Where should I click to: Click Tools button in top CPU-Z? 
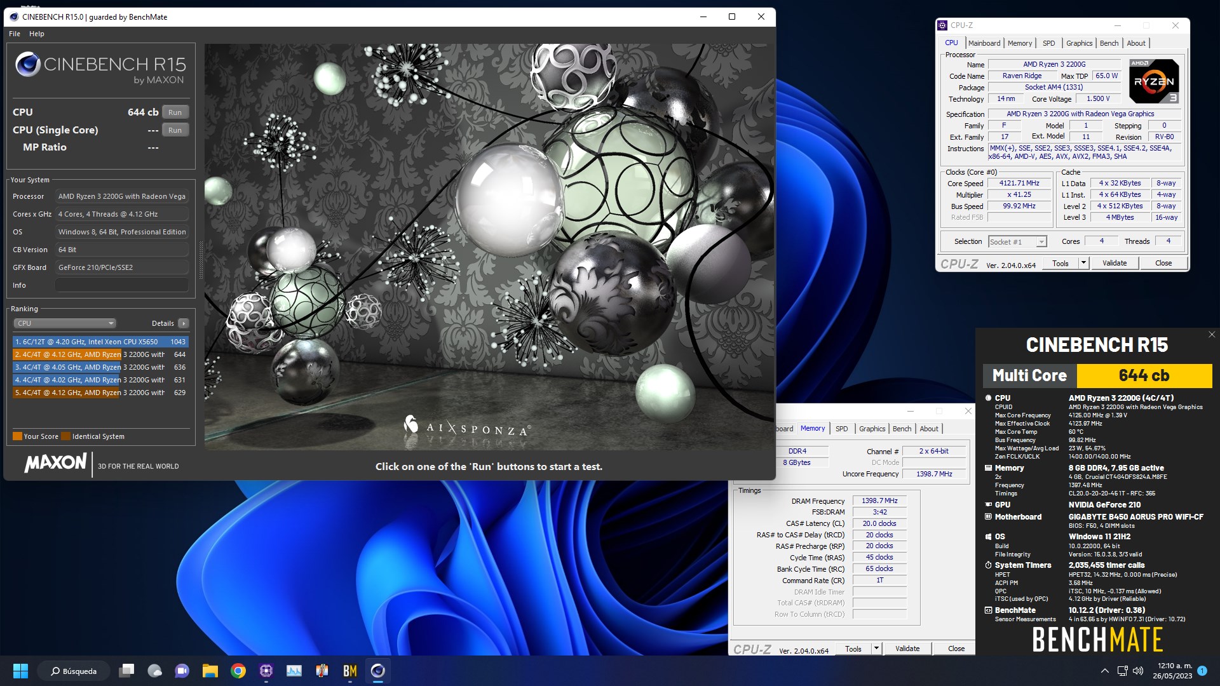click(1060, 263)
